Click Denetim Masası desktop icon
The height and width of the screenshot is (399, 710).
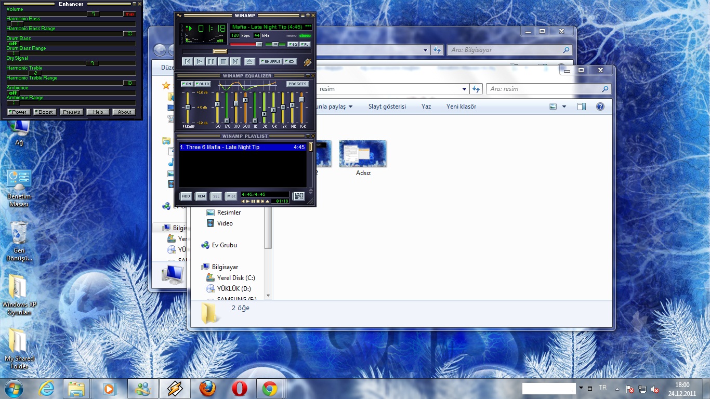[19, 188]
